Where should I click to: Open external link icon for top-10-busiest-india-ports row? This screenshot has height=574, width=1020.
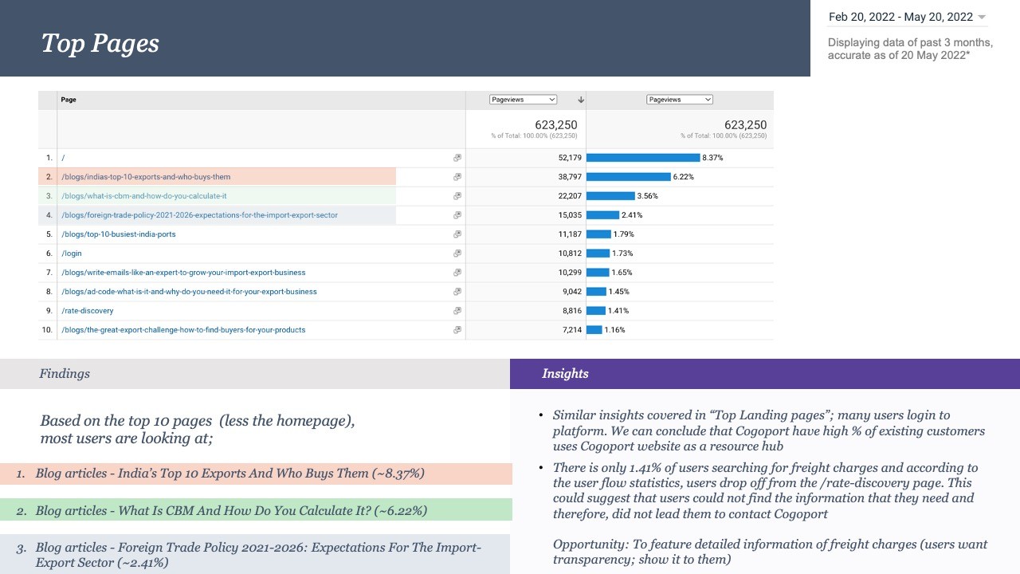click(457, 234)
